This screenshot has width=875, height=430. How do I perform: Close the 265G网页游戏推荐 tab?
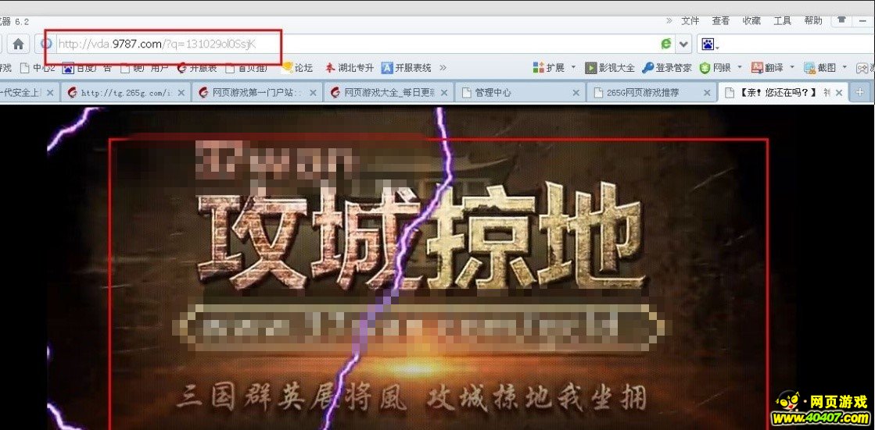click(707, 93)
